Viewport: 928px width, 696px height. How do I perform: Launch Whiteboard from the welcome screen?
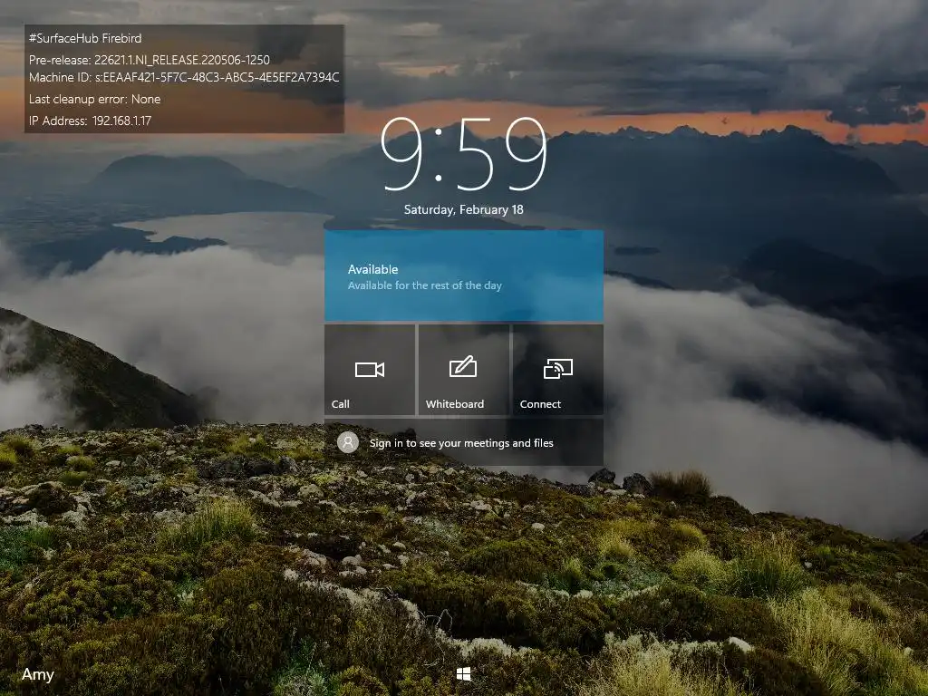tap(463, 370)
